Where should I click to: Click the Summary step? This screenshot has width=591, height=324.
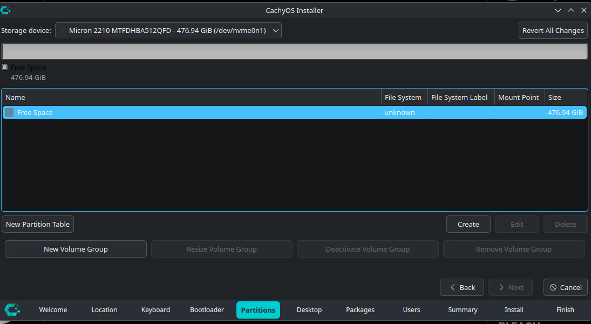(463, 309)
